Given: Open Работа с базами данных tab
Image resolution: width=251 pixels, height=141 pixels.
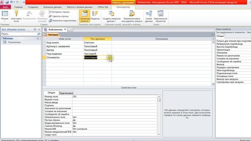Looking at the screenshot, I should pyautogui.click(x=80, y=7).
